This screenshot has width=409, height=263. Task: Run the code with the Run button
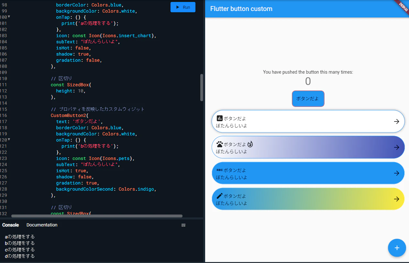[x=183, y=7]
